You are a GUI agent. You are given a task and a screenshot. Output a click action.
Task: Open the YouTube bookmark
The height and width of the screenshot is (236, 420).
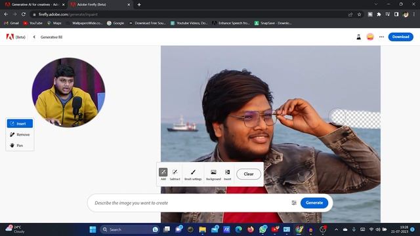[x=33, y=23]
